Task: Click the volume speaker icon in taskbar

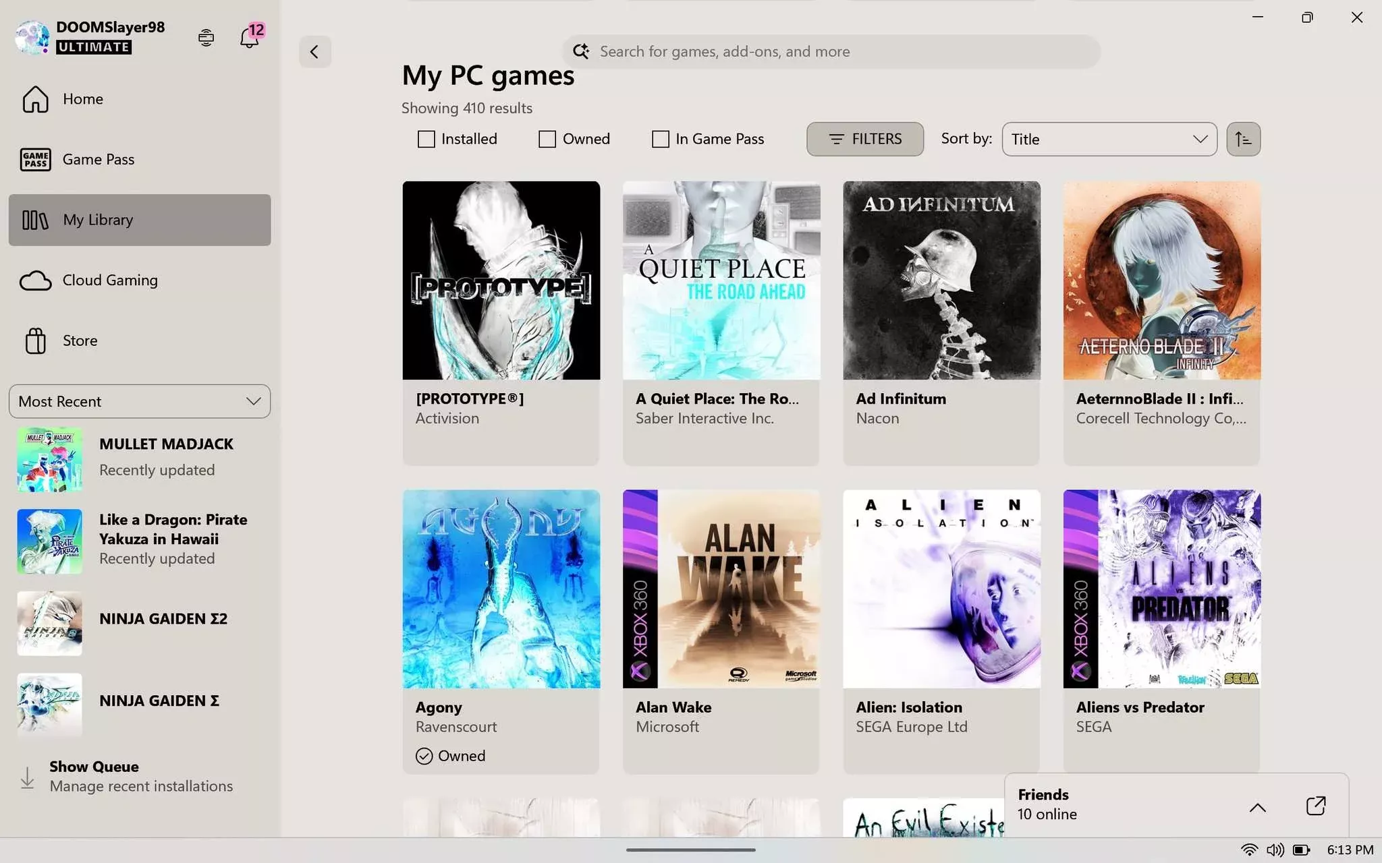Action: pos(1275,850)
